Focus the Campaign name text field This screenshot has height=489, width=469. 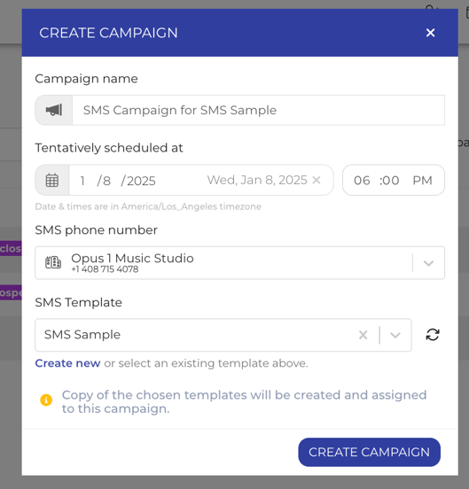pos(258,110)
